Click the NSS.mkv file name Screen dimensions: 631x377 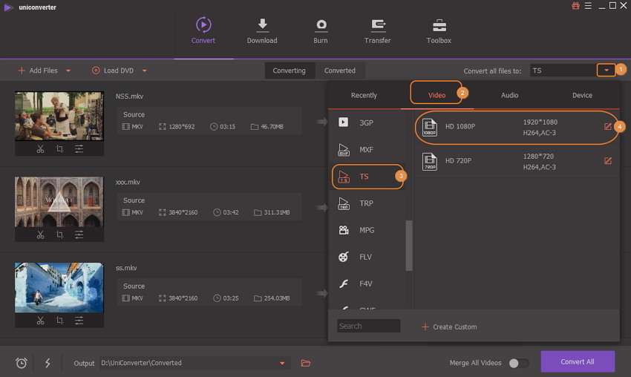[x=129, y=96]
